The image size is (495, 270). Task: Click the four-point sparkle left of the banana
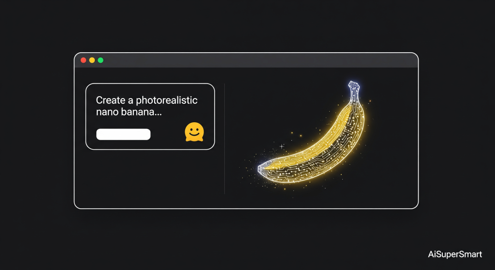[x=282, y=146]
